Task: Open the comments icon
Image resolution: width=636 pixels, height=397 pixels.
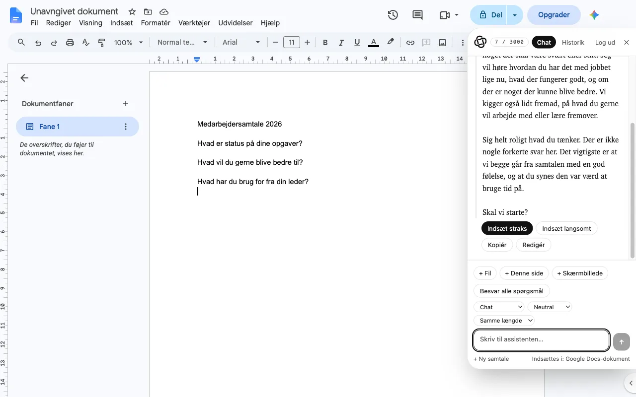Action: [x=418, y=15]
